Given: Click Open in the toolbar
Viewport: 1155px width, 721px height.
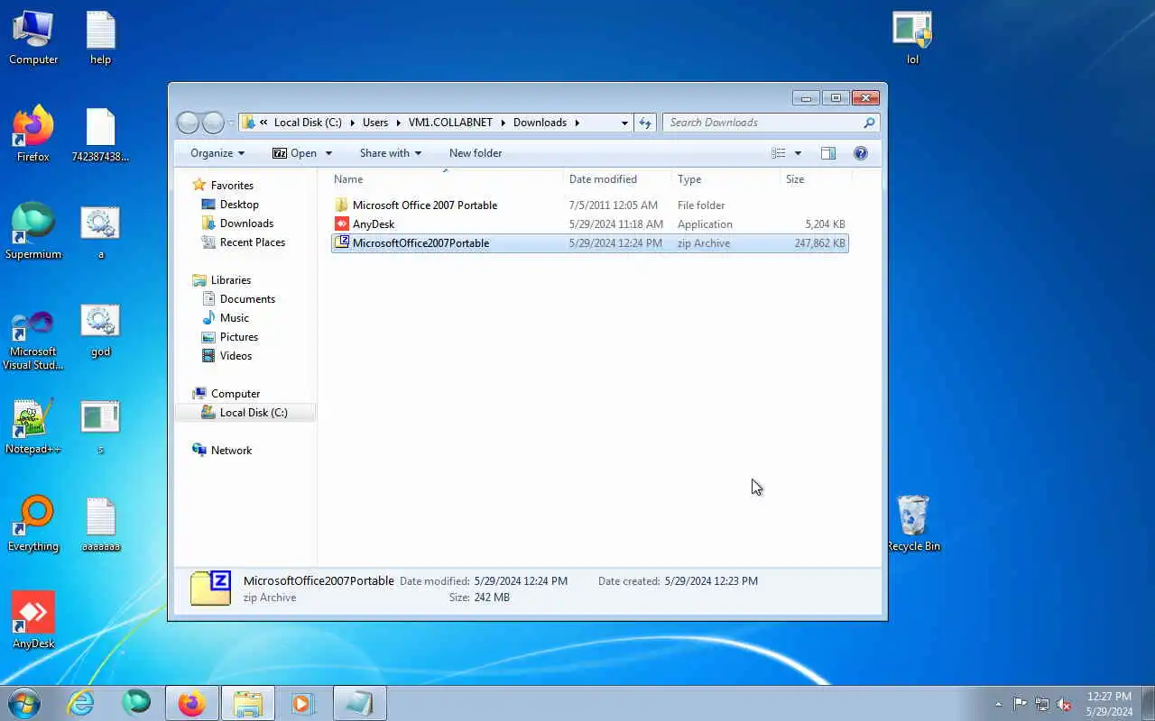Looking at the screenshot, I should 295,153.
